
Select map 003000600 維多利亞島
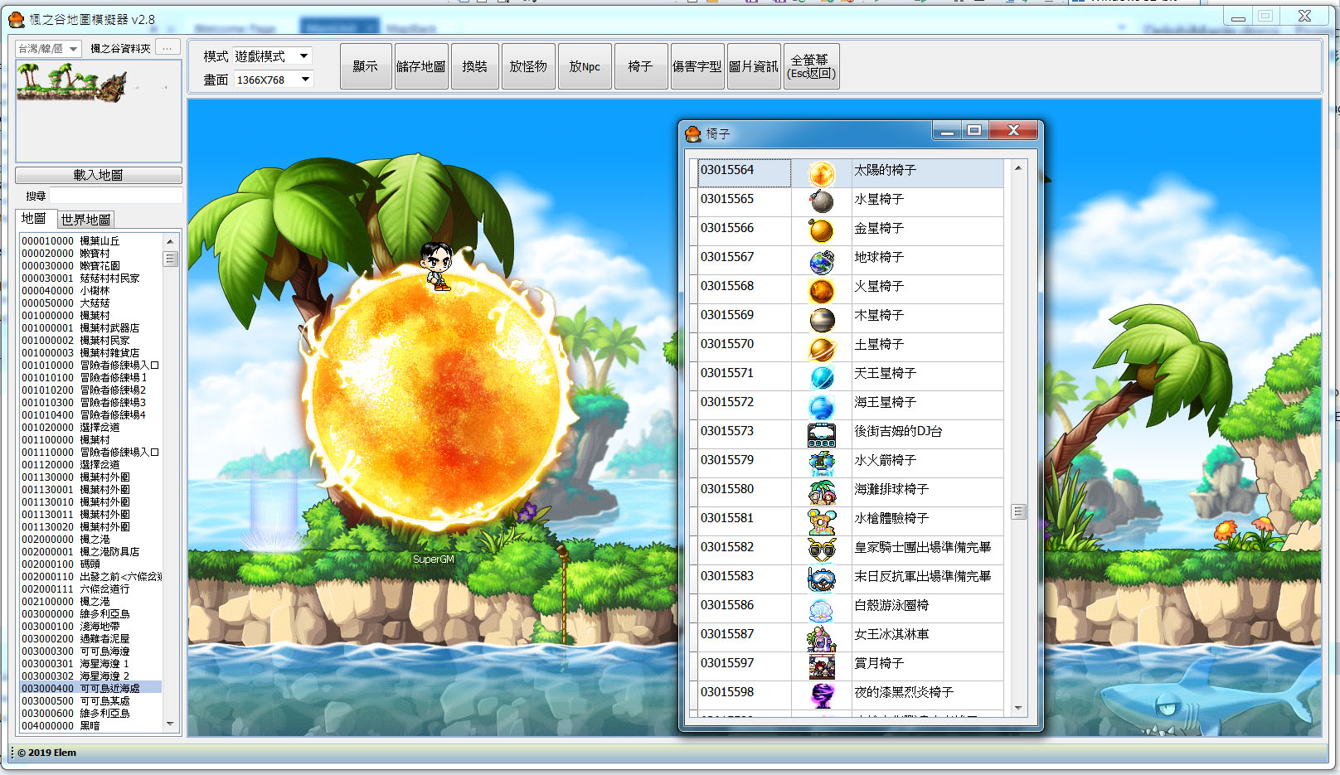[x=91, y=714]
